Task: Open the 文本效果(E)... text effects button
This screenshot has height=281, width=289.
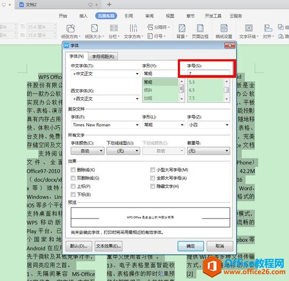Action: [x=109, y=246]
